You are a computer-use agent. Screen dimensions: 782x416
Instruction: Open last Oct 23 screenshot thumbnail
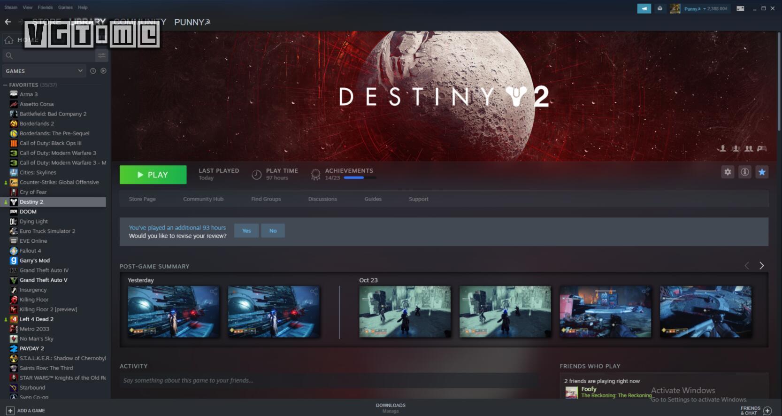(x=705, y=312)
